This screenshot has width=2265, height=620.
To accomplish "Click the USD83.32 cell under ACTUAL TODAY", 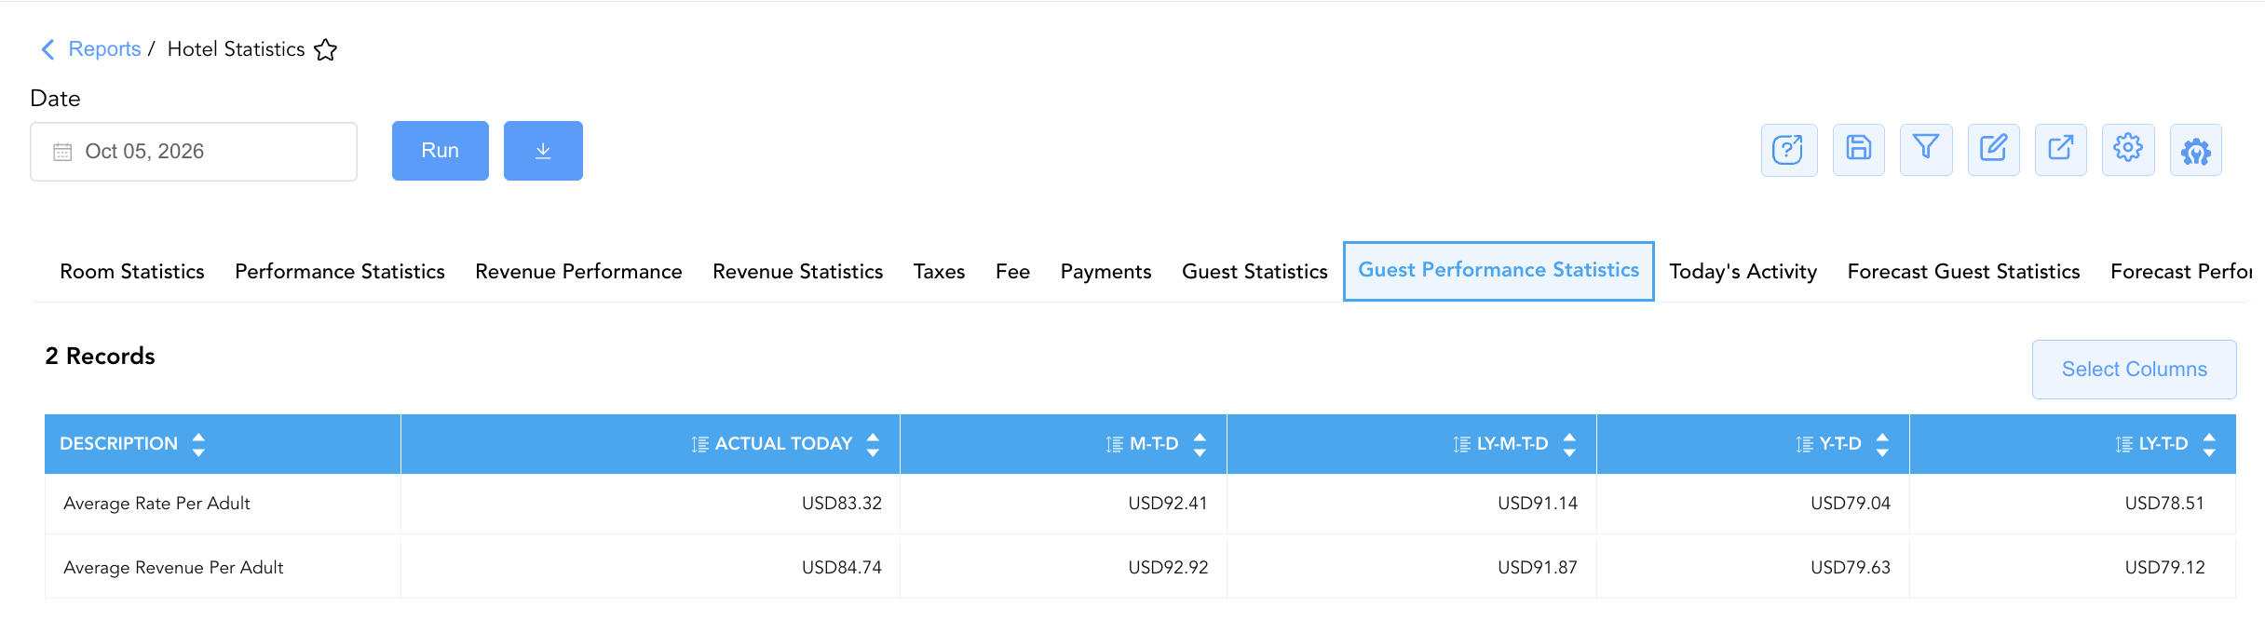I will click(842, 504).
